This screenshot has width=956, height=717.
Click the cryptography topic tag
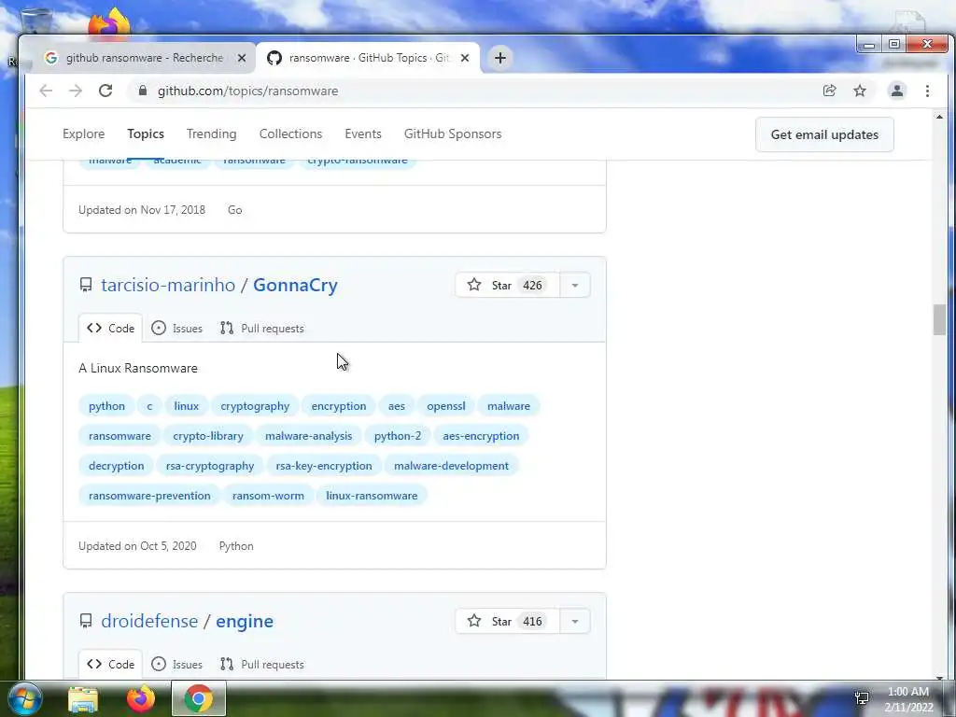click(x=255, y=406)
